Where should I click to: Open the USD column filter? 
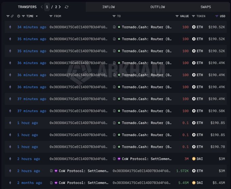click(217, 16)
